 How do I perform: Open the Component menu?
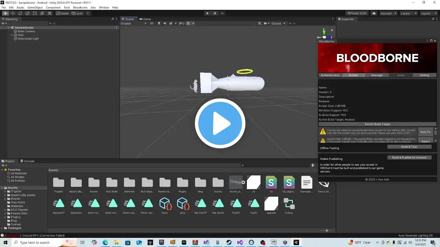tap(53, 7)
